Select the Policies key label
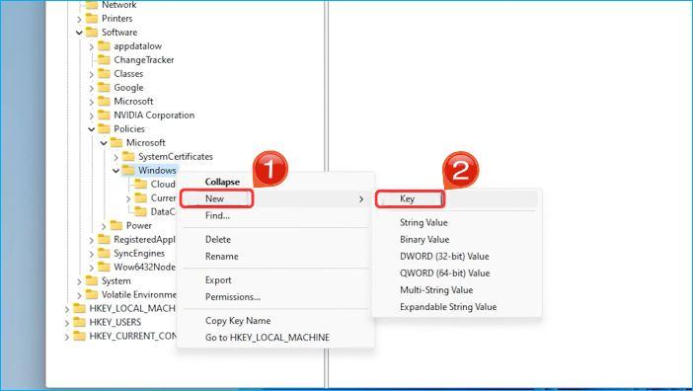The width and height of the screenshot is (693, 391). pos(129,128)
